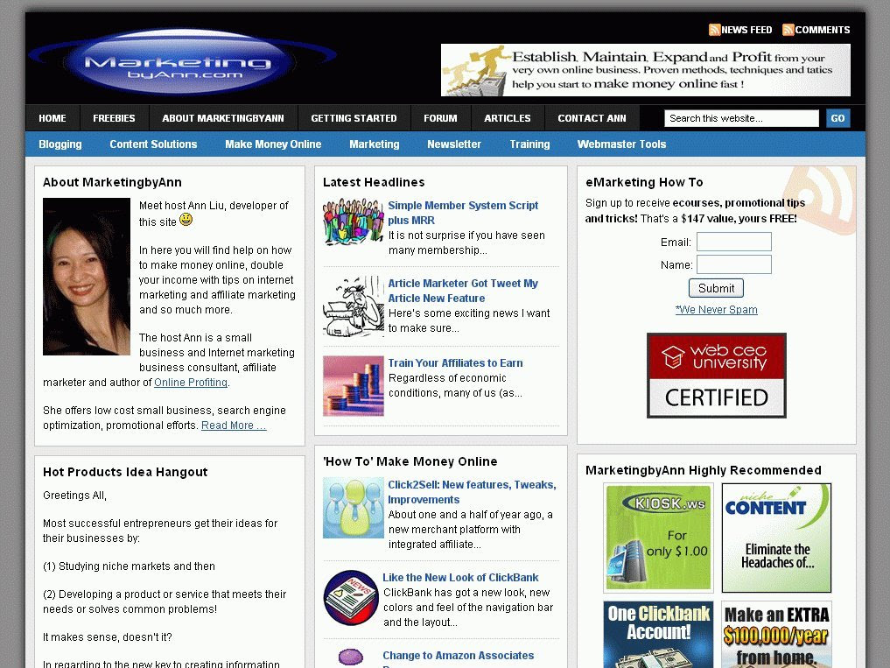The image size is (890, 668).
Task: Open the Freebies menu item
Action: pos(114,118)
